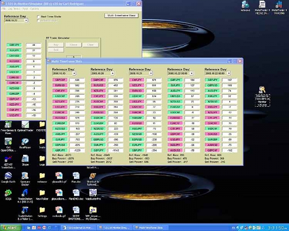This screenshot has width=289, height=231.
Task: Open the Options menu in T101 Monitor
Action: 35,9
